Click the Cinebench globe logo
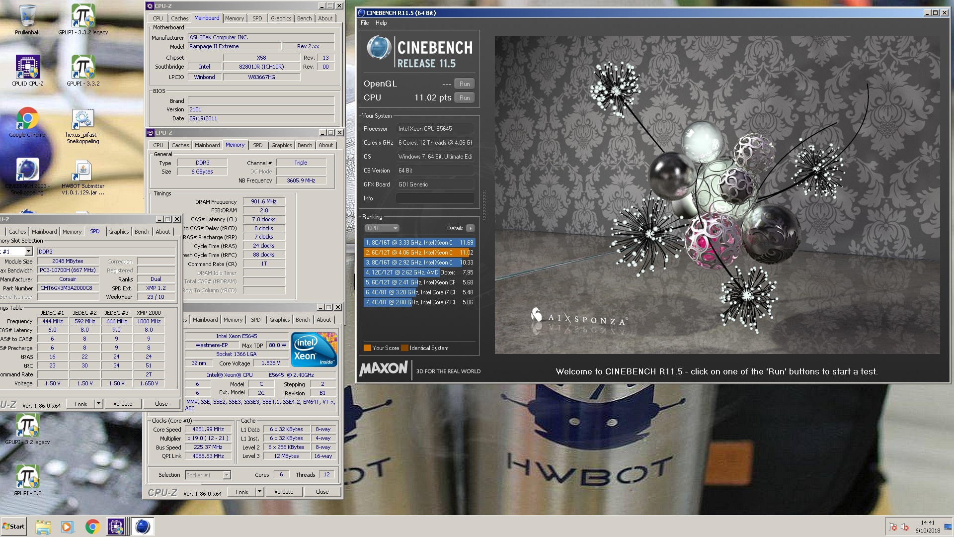This screenshot has width=954, height=537. [379, 48]
